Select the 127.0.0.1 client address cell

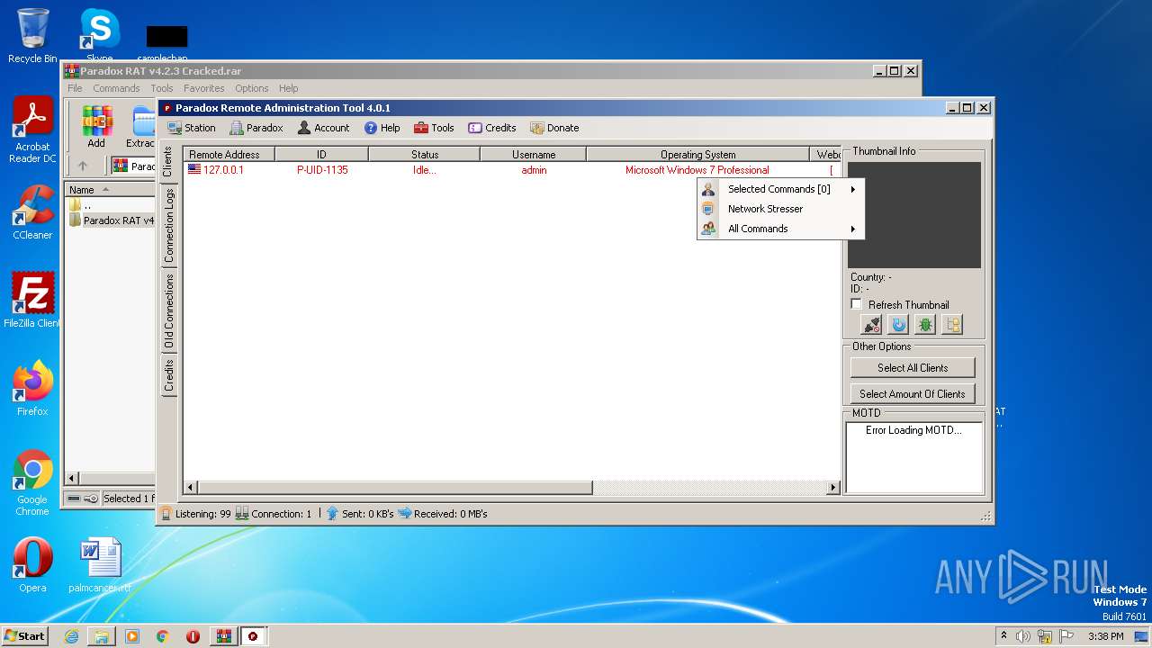point(223,170)
